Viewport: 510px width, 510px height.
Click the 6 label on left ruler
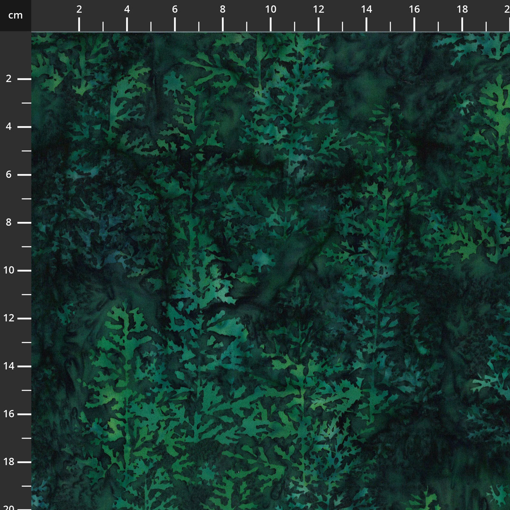[x=9, y=175]
